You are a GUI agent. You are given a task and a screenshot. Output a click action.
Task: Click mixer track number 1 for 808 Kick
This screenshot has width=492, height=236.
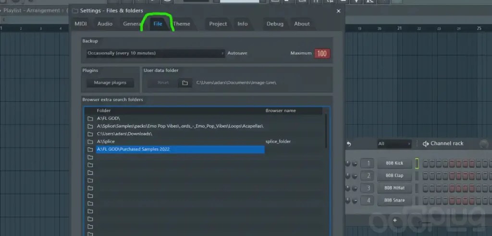pos(367,163)
